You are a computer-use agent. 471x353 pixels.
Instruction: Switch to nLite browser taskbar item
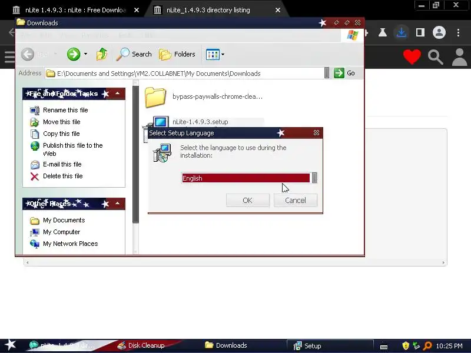click(x=62, y=345)
